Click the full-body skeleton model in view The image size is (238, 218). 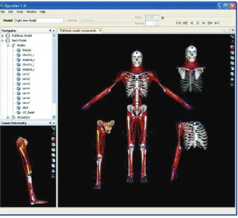pos(137,116)
